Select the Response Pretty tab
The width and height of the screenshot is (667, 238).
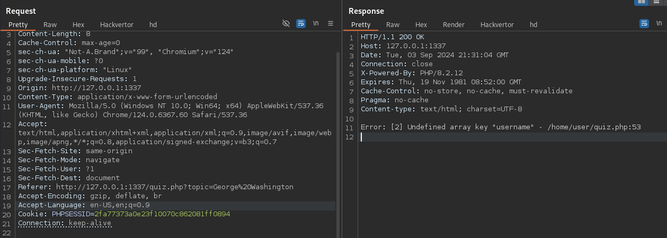pos(361,24)
